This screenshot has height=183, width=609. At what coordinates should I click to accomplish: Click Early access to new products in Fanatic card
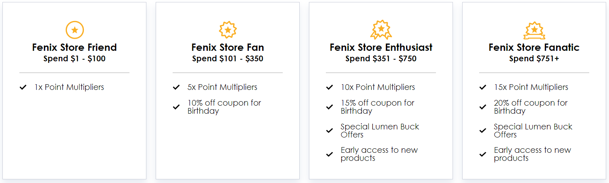pos(532,154)
